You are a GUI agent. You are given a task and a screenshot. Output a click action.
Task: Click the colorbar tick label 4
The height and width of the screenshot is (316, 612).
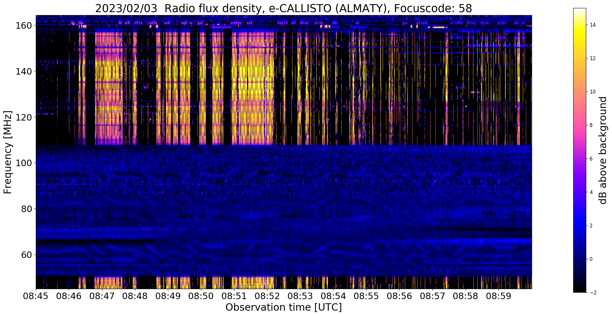pyautogui.click(x=591, y=192)
